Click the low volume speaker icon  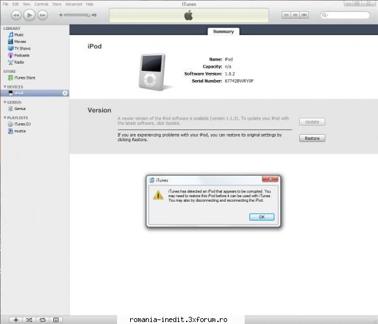coord(61,15)
